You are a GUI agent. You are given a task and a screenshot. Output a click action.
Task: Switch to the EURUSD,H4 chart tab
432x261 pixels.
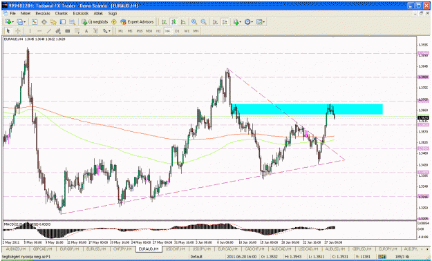tap(96, 249)
